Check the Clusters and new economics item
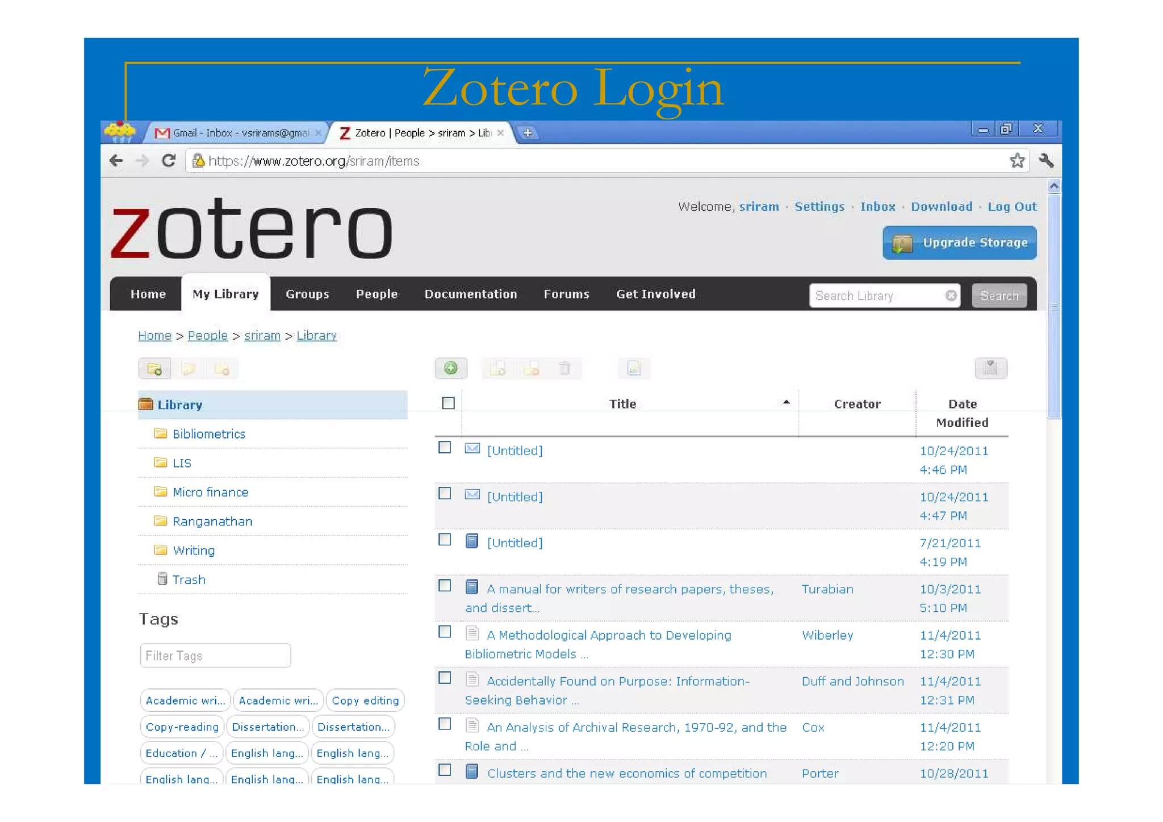Image resolution: width=1163 pixels, height=822 pixels. click(x=445, y=770)
